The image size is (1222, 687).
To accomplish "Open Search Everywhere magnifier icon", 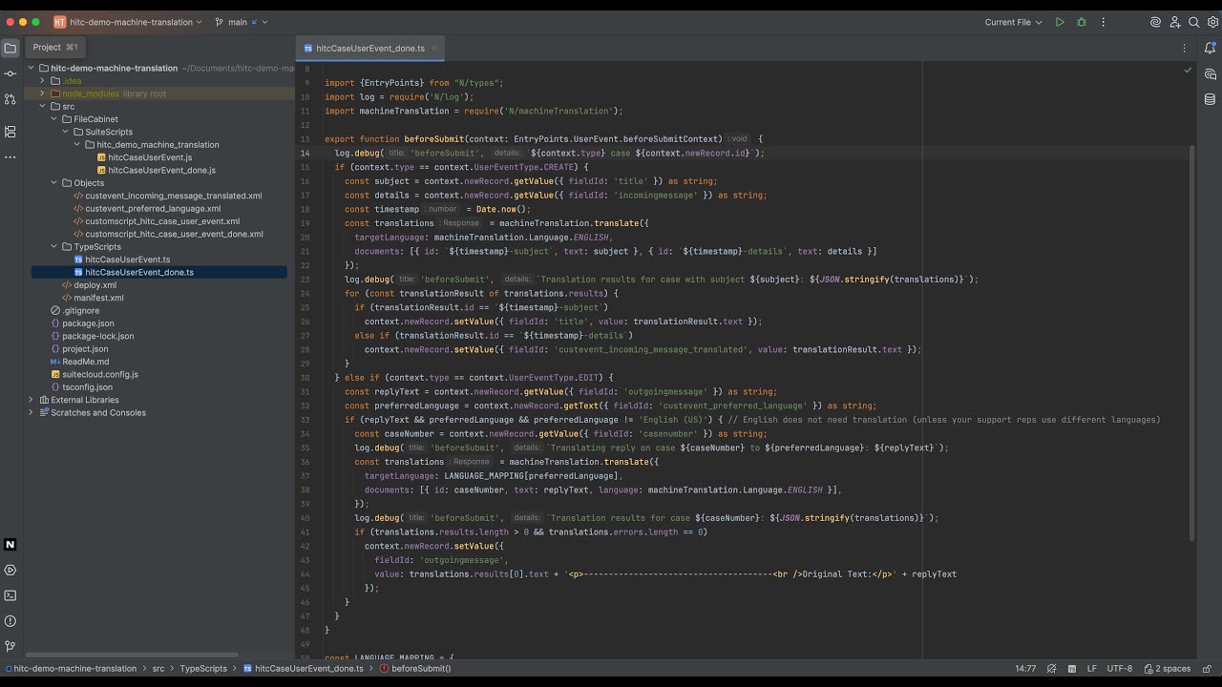I will coord(1193,22).
